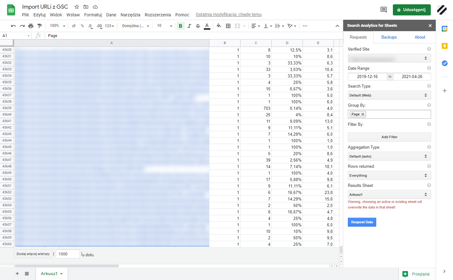This screenshot has height=280, width=453.
Task: Click the Borders icon
Action: pyautogui.click(x=228, y=26)
